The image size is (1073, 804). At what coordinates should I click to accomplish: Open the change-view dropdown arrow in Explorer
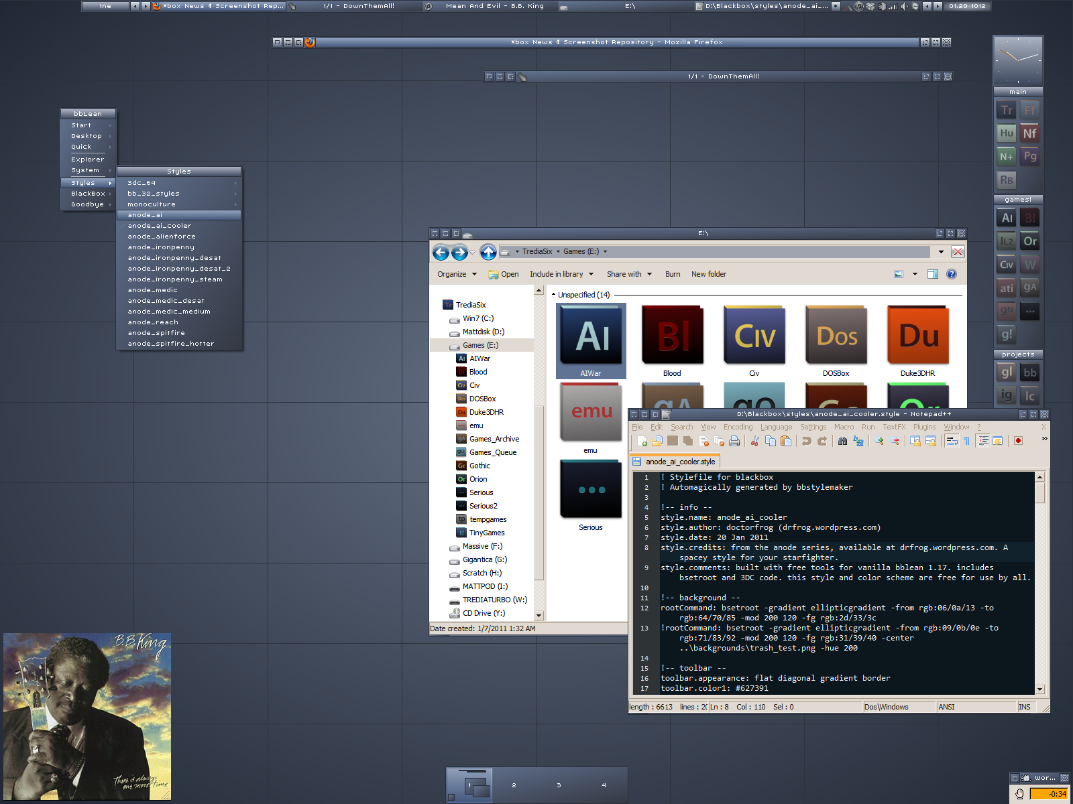915,274
